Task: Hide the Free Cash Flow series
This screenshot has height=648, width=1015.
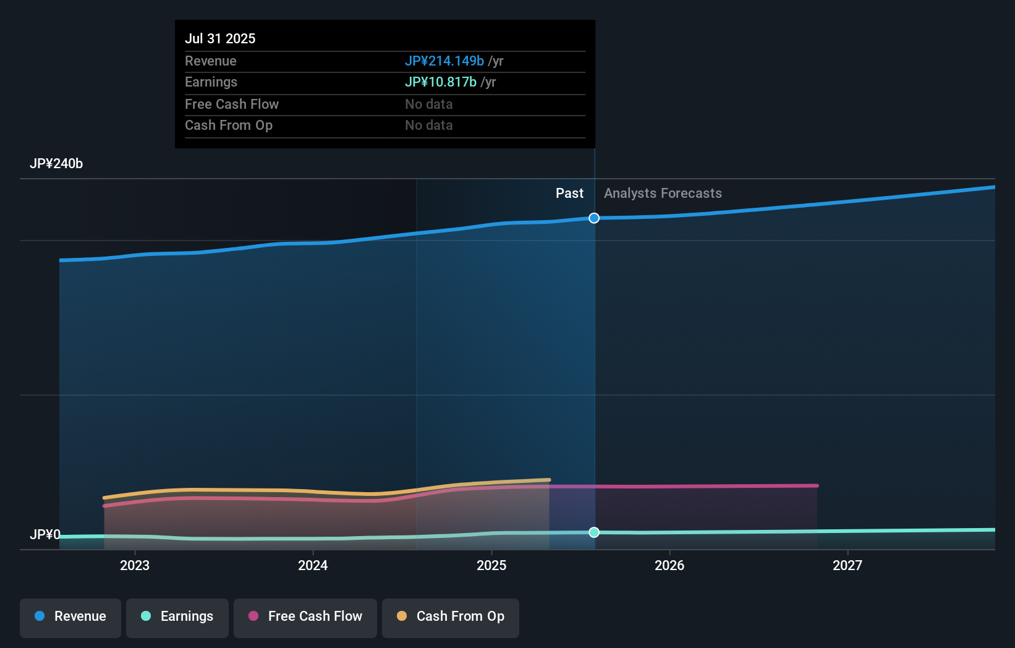Action: click(x=305, y=616)
